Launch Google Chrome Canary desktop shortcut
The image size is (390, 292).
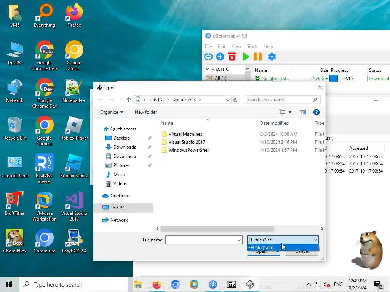click(74, 56)
